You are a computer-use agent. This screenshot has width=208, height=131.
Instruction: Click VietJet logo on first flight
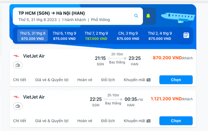tap(17, 56)
